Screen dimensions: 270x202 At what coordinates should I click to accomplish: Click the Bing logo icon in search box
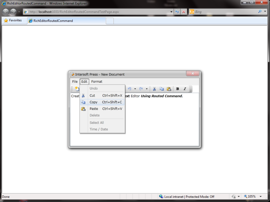[x=192, y=12]
